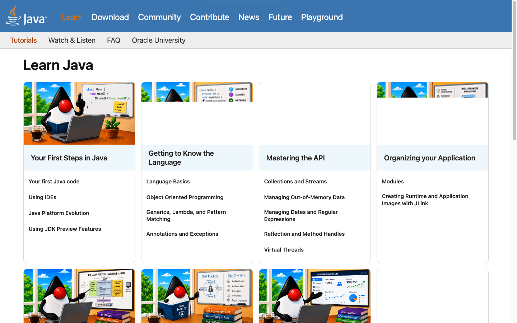Open the Virtual Threads link
Image resolution: width=517 pixels, height=323 pixels.
pos(284,250)
